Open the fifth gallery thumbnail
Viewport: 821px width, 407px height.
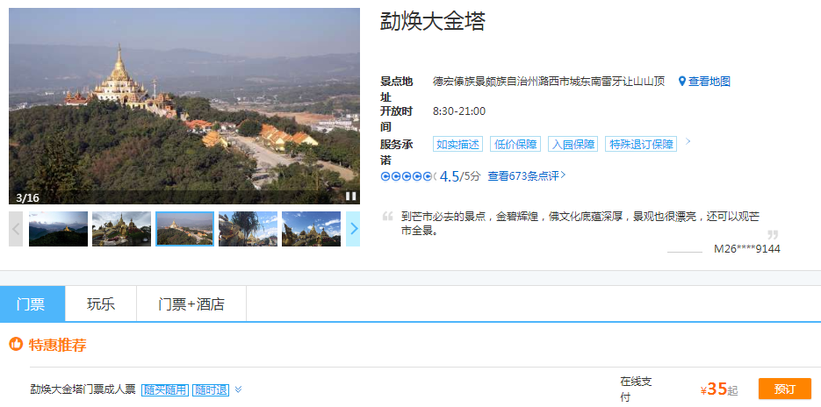(312, 229)
